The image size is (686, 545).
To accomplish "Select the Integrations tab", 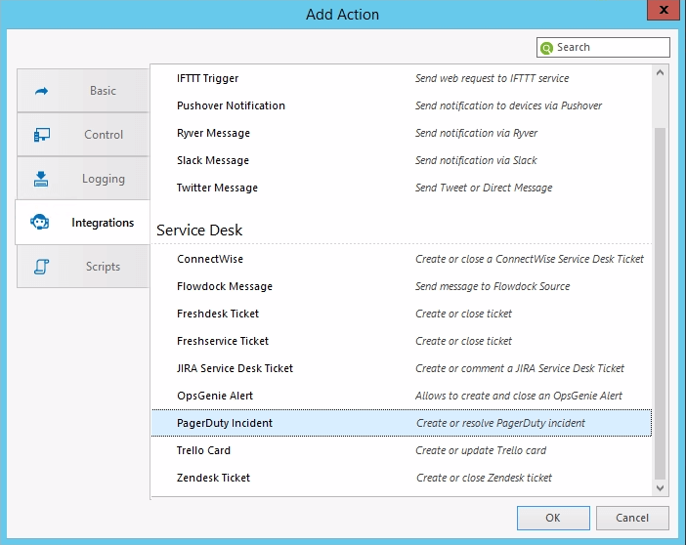I will coord(83,222).
